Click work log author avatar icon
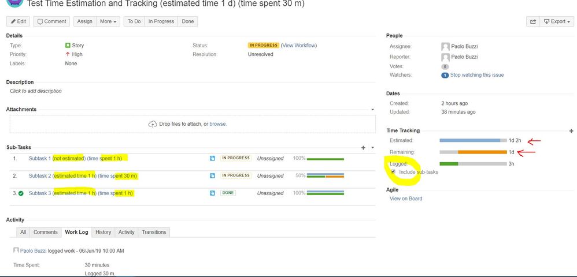 point(16,250)
